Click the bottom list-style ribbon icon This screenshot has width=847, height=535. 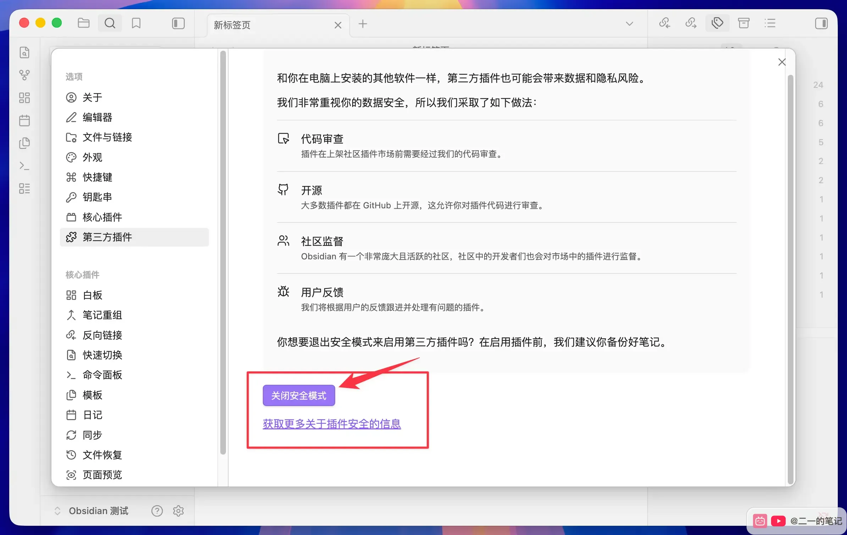[24, 188]
